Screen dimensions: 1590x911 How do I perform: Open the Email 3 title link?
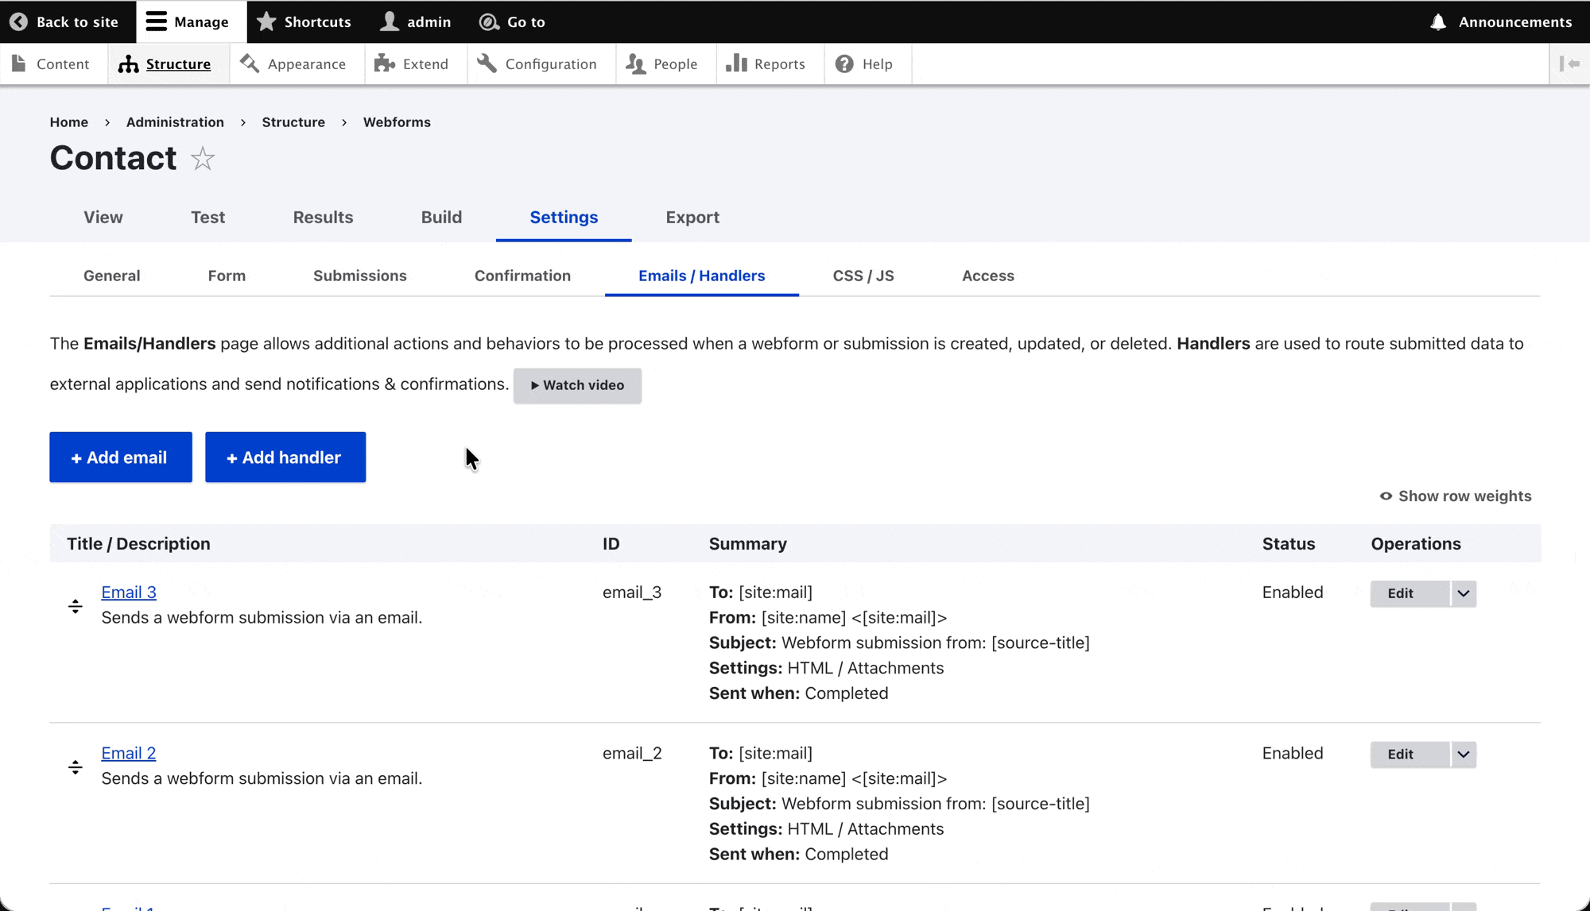[129, 593]
